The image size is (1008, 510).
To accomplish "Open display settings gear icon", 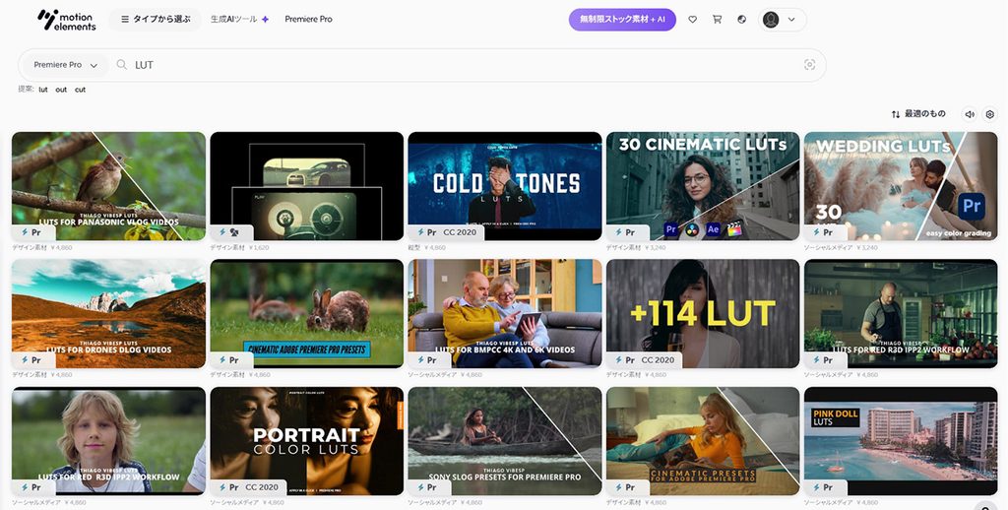I will coord(990,114).
